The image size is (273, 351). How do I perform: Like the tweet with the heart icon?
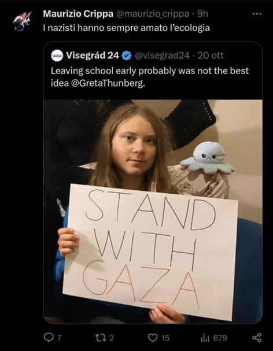coord(153,338)
